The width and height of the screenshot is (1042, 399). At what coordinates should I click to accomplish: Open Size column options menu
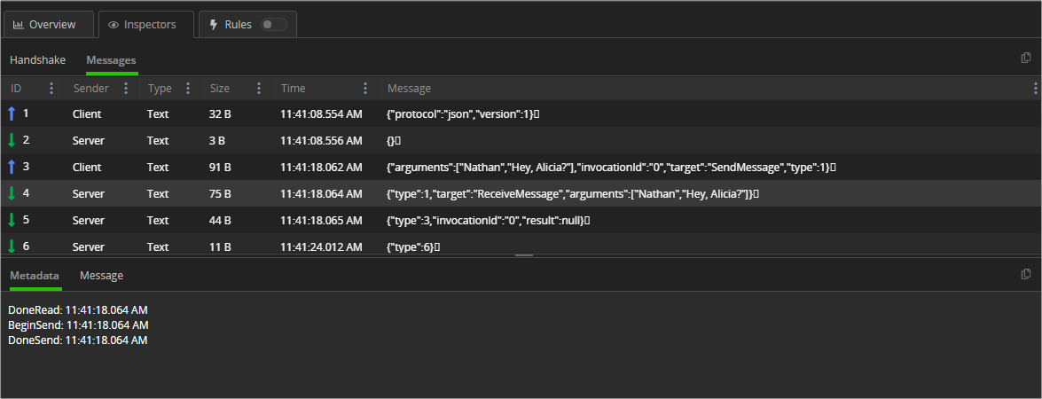click(259, 89)
